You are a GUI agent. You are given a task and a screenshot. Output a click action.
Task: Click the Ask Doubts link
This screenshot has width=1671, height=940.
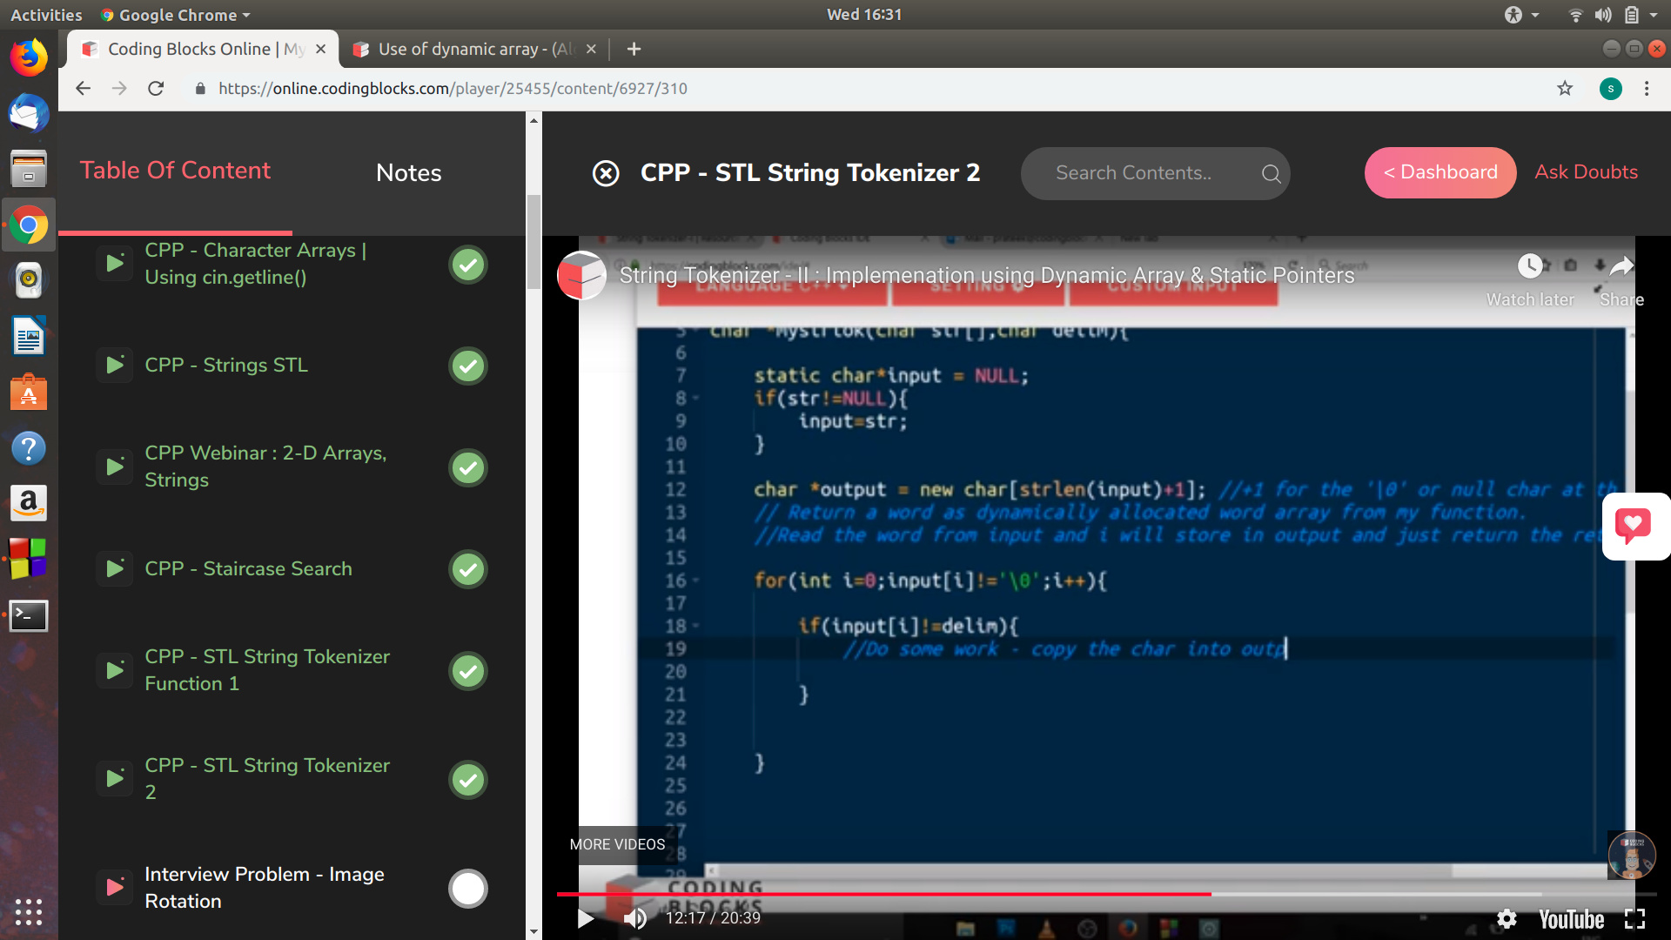pyautogui.click(x=1586, y=172)
